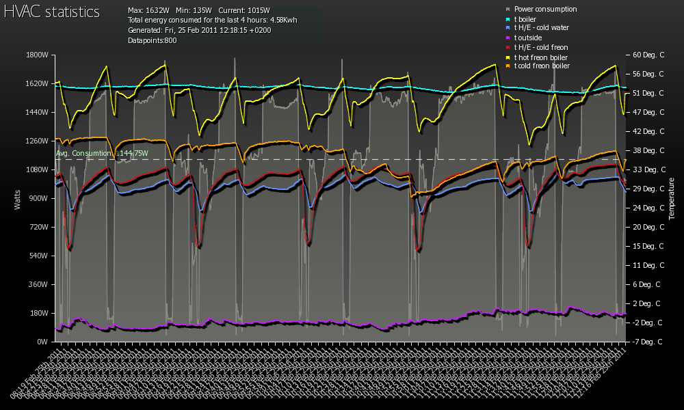Select the 't hot freon boiler' legend text

(541, 57)
